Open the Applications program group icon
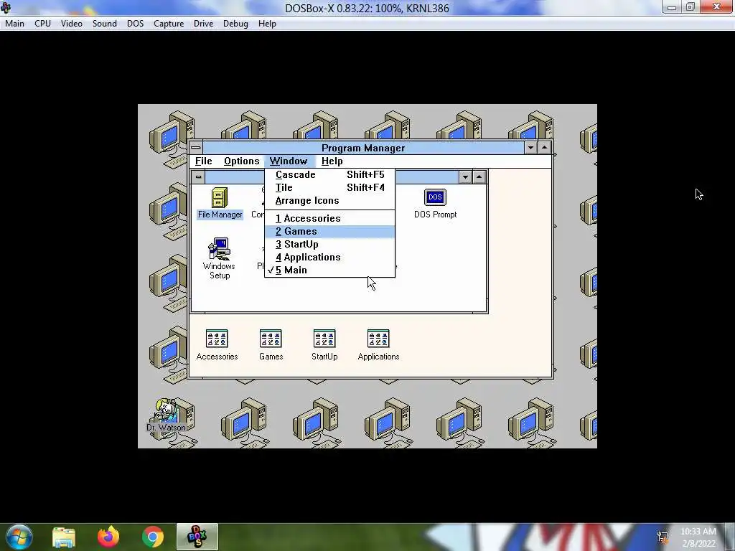This screenshot has width=735, height=551. 378,345
